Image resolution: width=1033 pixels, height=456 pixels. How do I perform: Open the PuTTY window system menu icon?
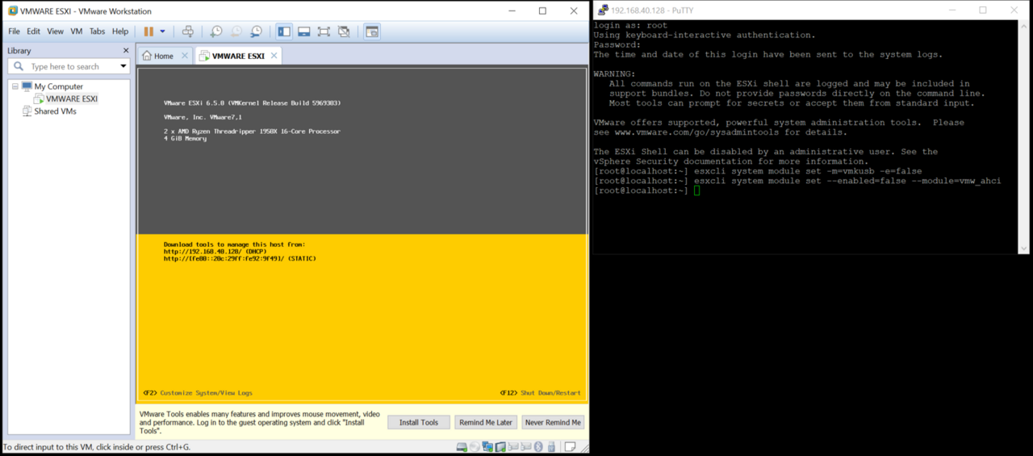pos(602,10)
